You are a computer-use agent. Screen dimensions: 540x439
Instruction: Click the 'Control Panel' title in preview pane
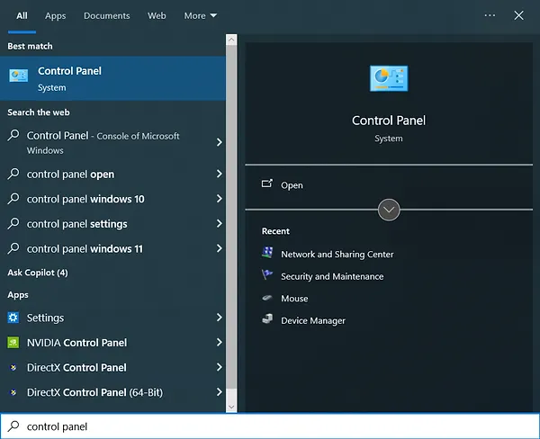click(x=389, y=121)
